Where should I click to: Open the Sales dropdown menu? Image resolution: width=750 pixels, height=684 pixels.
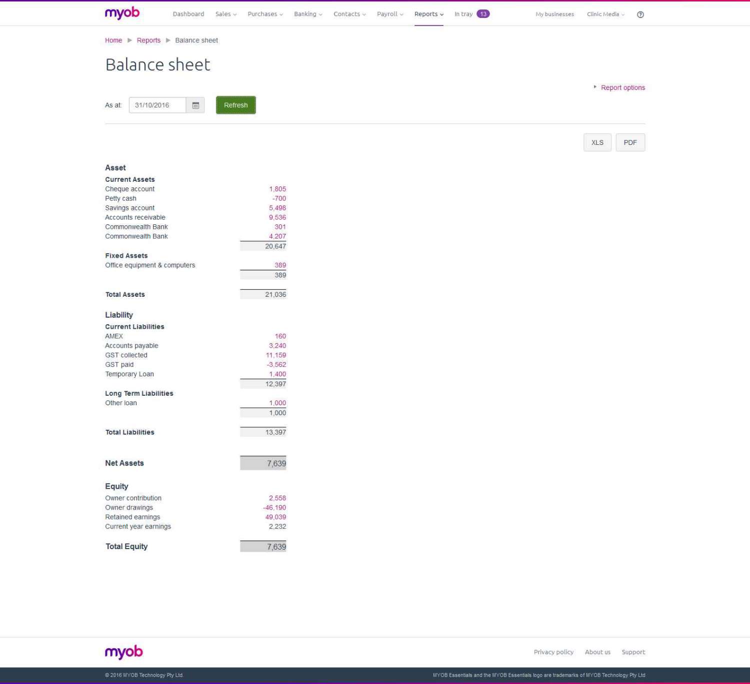(225, 14)
